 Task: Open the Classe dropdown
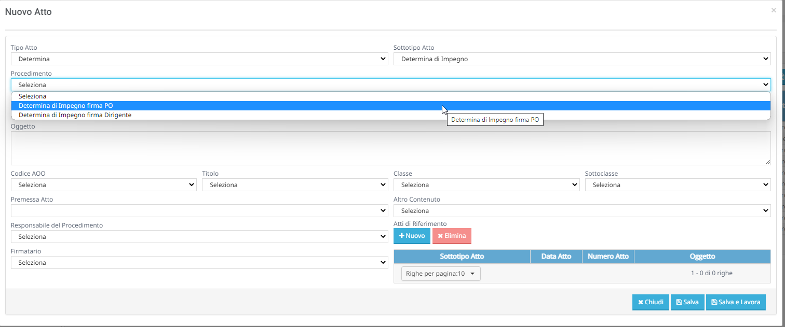pos(486,185)
